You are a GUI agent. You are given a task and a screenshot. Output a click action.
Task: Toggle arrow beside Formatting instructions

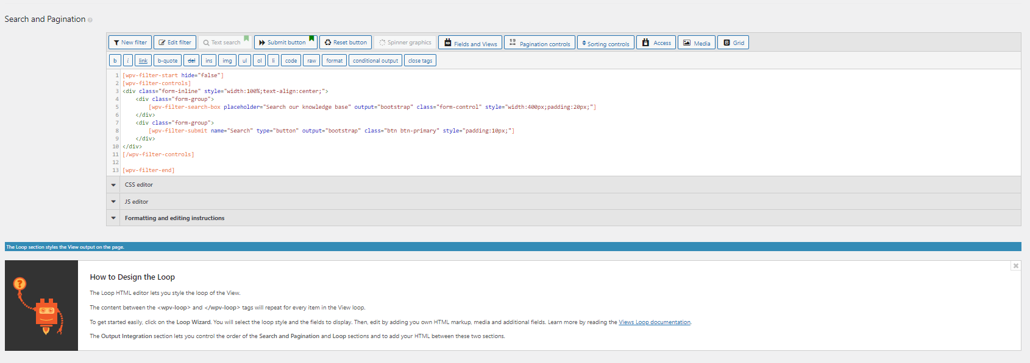pyautogui.click(x=113, y=218)
